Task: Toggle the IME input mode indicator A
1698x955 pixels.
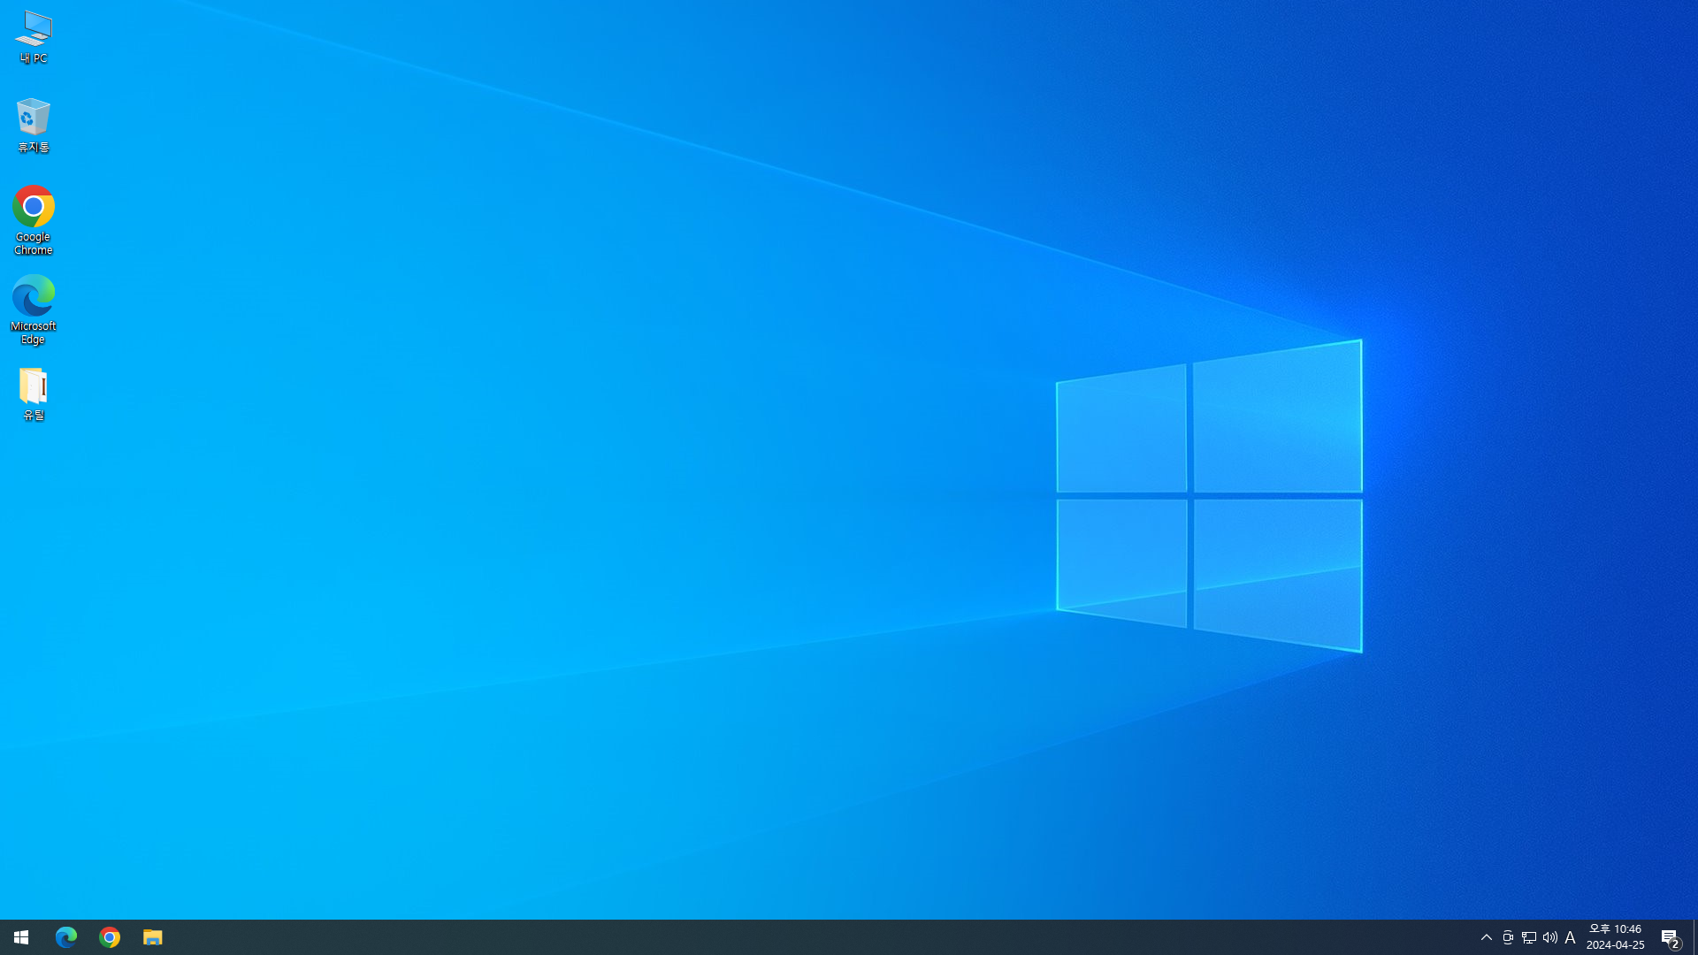Action: tap(1571, 937)
